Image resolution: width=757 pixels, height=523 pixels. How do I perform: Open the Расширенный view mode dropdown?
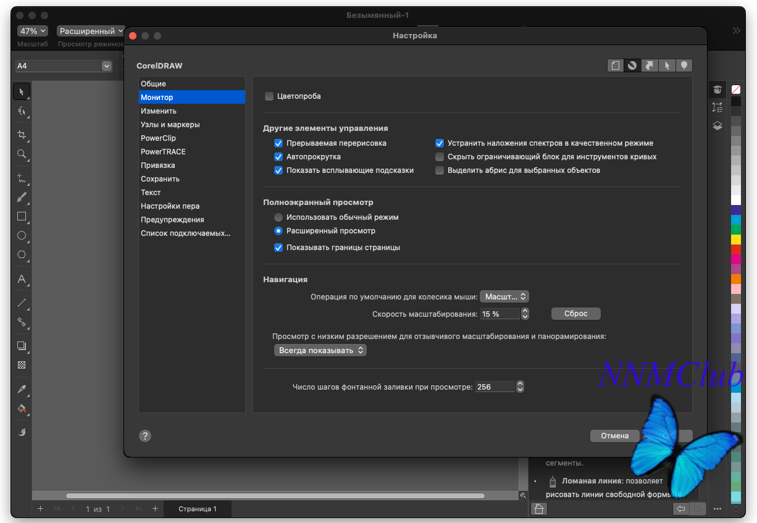click(91, 31)
